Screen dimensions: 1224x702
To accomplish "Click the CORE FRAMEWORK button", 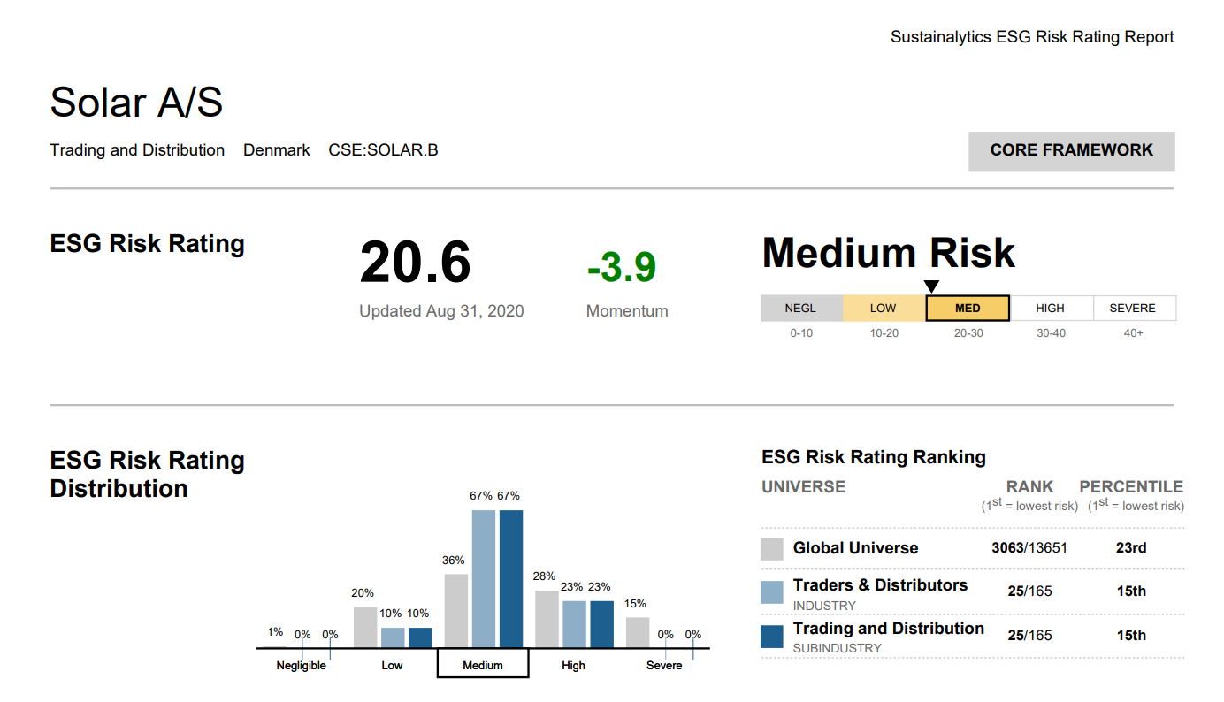I will point(1071,150).
